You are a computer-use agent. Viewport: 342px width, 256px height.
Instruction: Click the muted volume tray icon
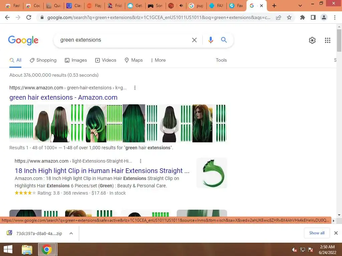(294, 250)
